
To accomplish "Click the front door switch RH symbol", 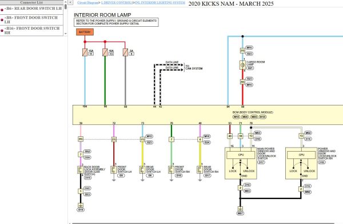I will [171, 170].
